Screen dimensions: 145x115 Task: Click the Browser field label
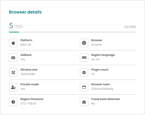pyautogui.click(x=97, y=40)
